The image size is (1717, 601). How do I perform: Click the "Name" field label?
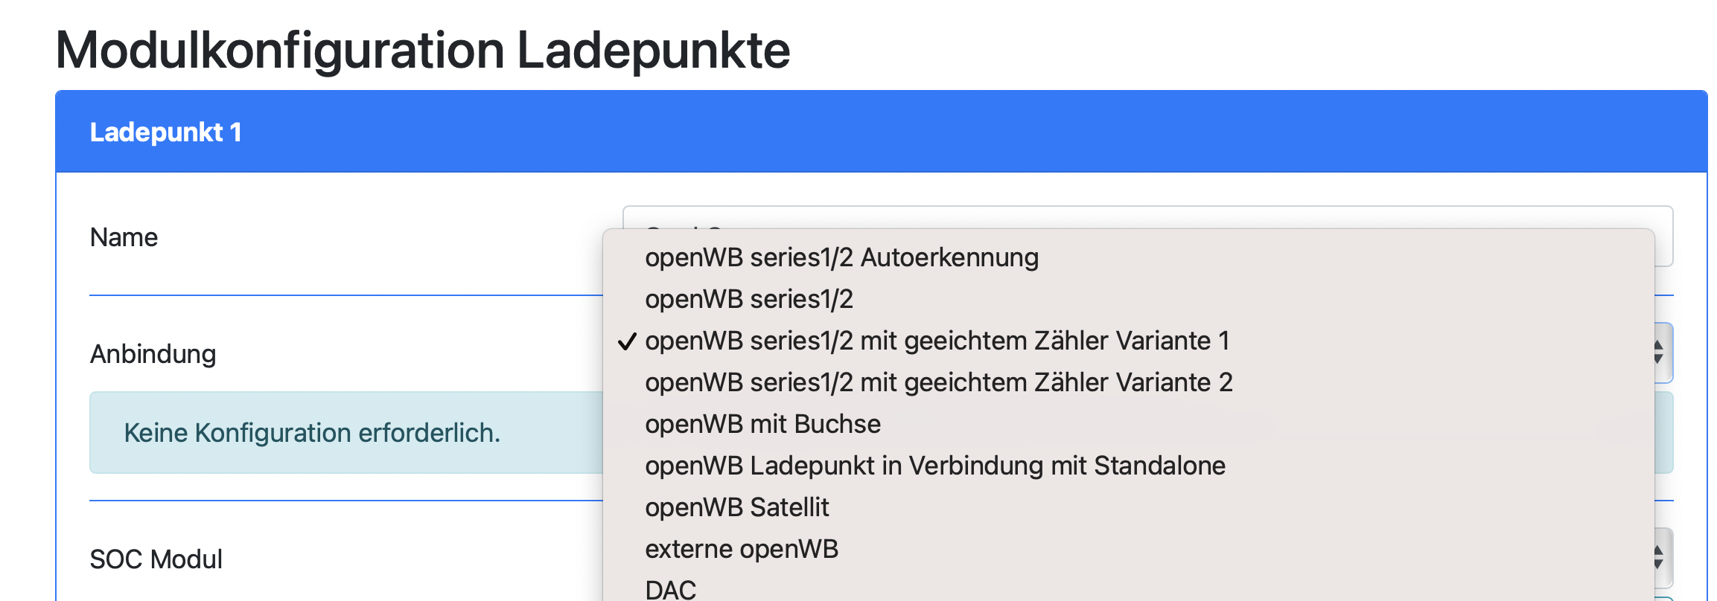(124, 237)
